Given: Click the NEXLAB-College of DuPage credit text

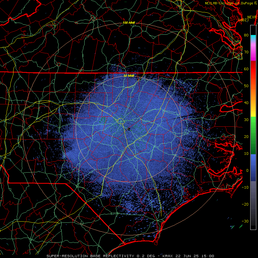Looking at the screenshot, I should pos(231,3).
